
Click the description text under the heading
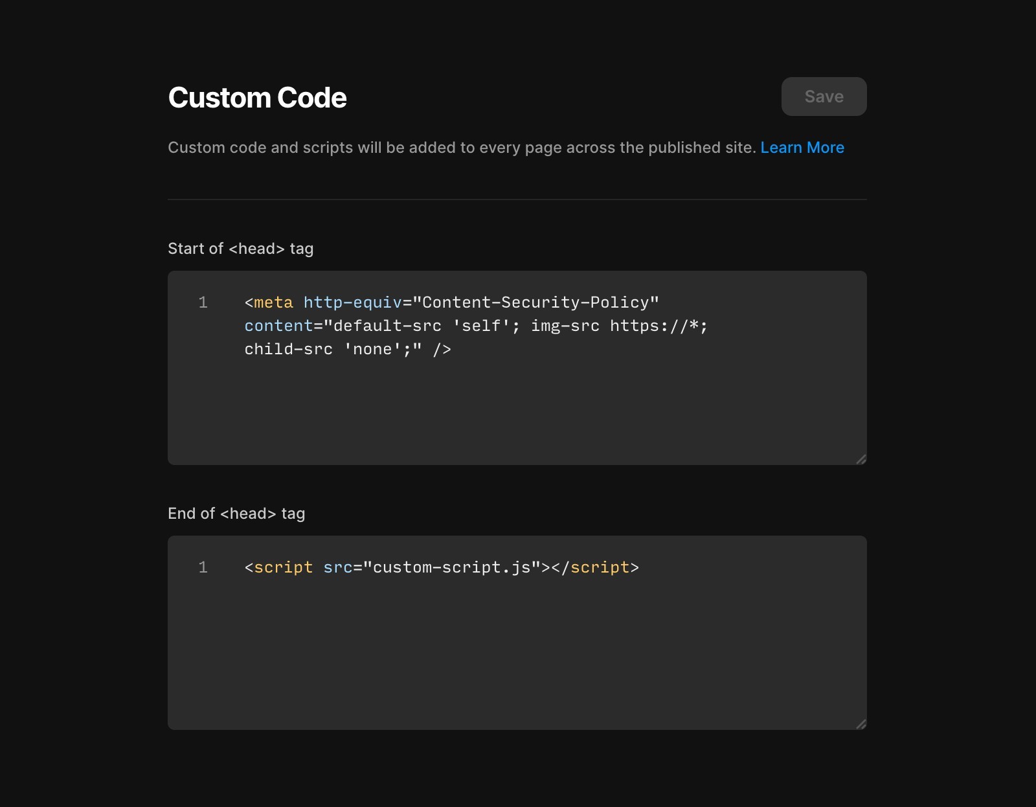[x=462, y=148]
